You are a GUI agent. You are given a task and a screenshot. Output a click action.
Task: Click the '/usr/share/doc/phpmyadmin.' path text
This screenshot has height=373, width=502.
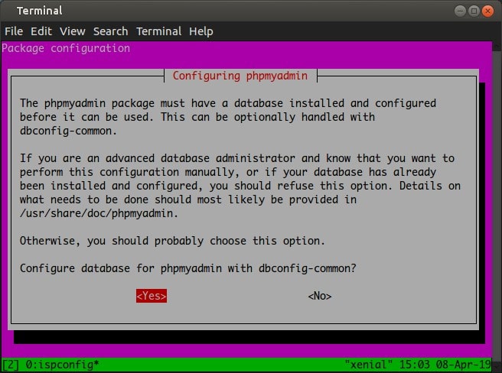pos(99,213)
